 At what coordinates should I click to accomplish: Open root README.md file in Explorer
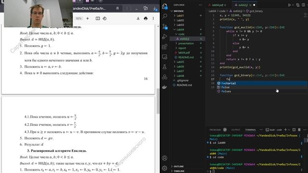point(184,85)
